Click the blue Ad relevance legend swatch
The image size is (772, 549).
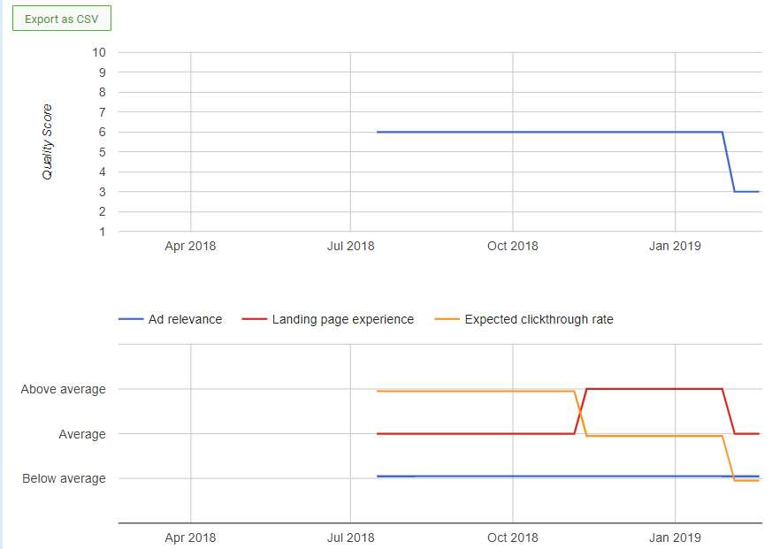point(131,320)
